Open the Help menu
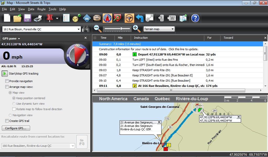The width and height of the screenshot is (268, 157). point(63,9)
